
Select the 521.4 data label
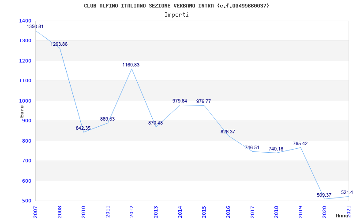tap(347, 192)
